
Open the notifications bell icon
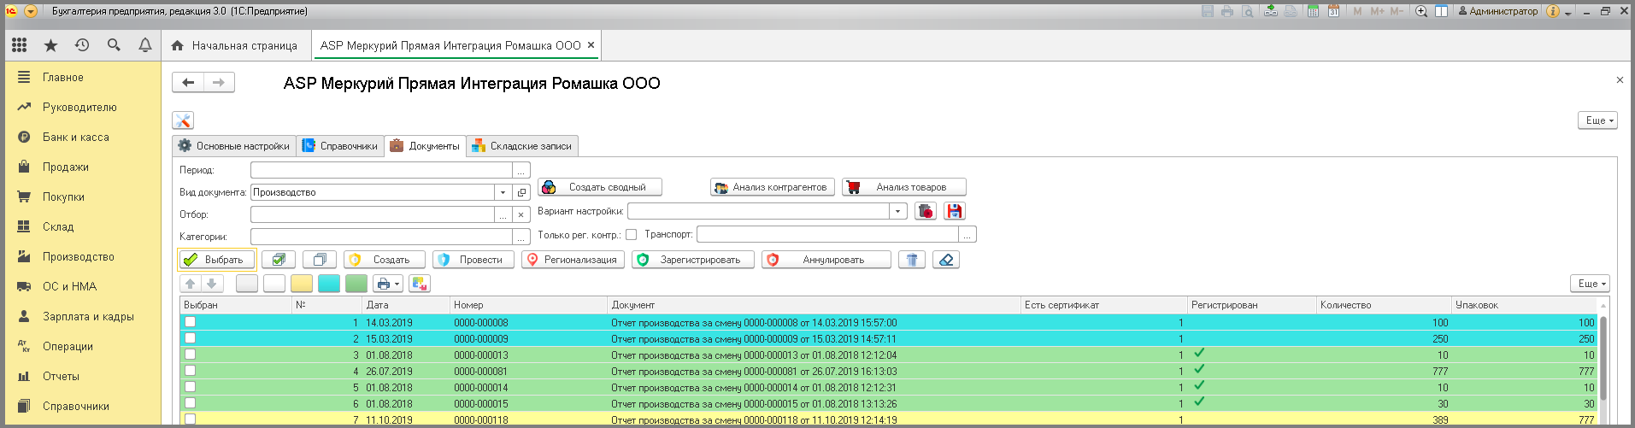point(145,45)
